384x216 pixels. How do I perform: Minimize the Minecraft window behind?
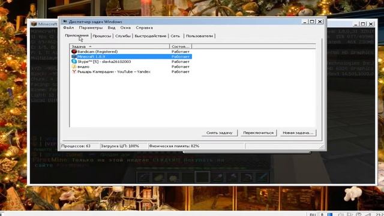(356, 24)
